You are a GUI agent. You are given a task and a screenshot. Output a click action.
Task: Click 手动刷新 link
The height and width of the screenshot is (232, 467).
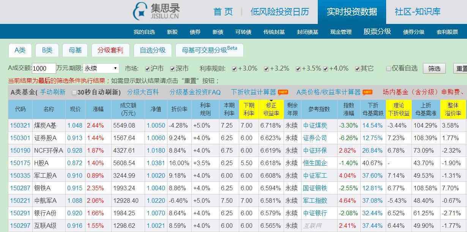coord(53,92)
